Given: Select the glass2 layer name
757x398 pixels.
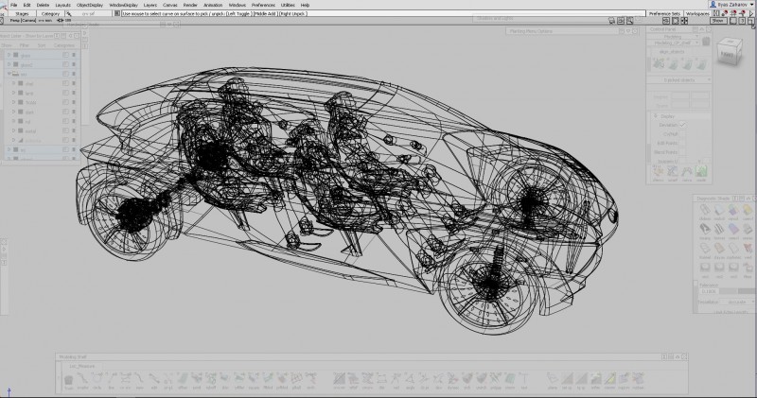Looking at the screenshot, I should 26,64.
